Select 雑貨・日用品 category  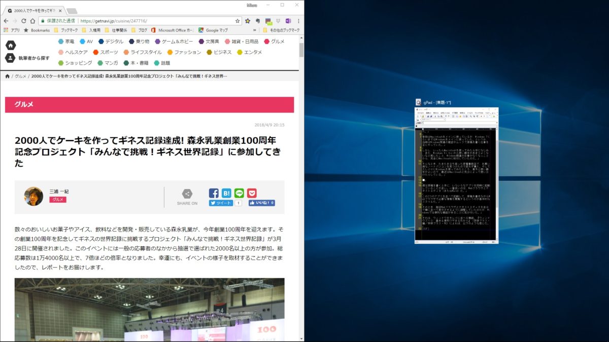(242, 41)
